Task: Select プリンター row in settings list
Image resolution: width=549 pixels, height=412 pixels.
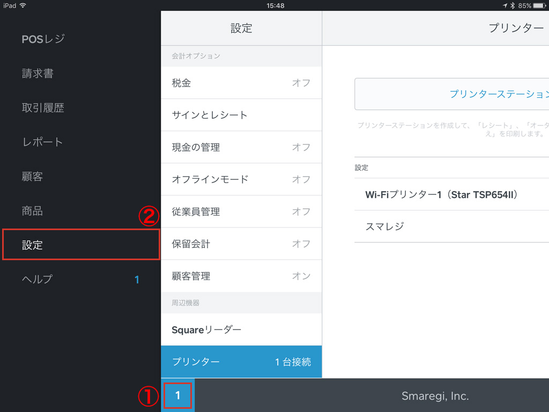Action: 241,362
